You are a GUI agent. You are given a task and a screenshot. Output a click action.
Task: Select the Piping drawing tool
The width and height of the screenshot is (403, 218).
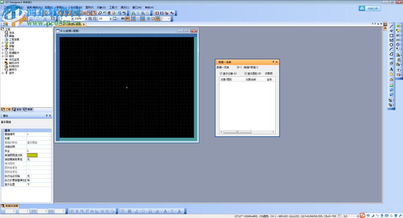[391, 63]
